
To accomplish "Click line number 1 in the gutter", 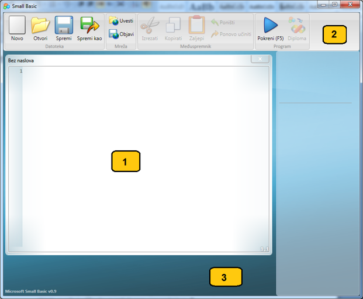I will [x=20, y=71].
